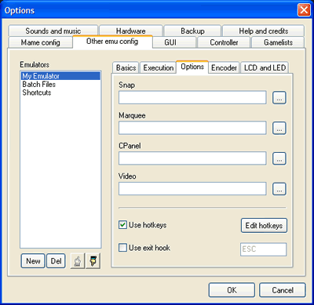Select Batch Files in the Emulators list

coord(60,84)
